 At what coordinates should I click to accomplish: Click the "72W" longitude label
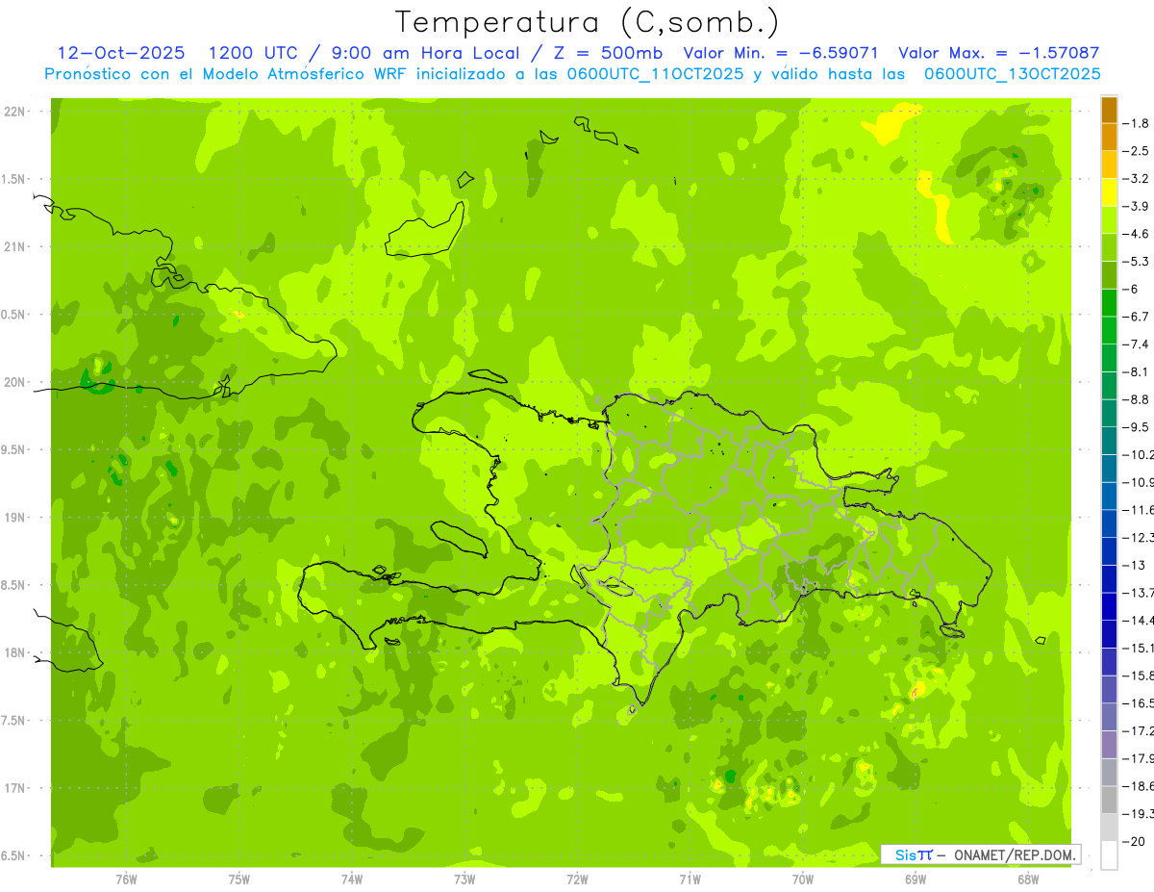578,879
